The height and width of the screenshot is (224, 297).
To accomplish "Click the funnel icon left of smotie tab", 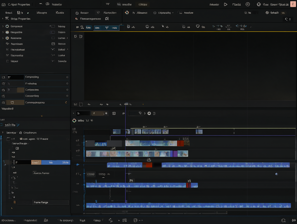I will tap(108, 4).
